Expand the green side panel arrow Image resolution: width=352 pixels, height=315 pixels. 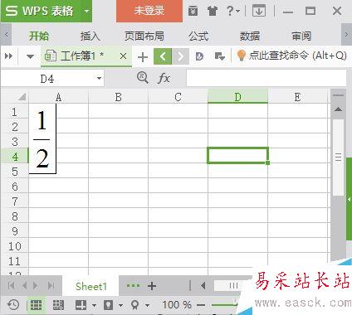pyautogui.click(x=349, y=199)
